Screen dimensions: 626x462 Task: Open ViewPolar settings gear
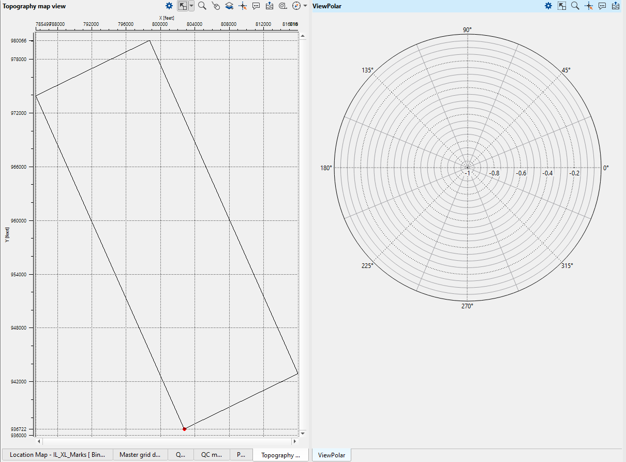point(548,6)
